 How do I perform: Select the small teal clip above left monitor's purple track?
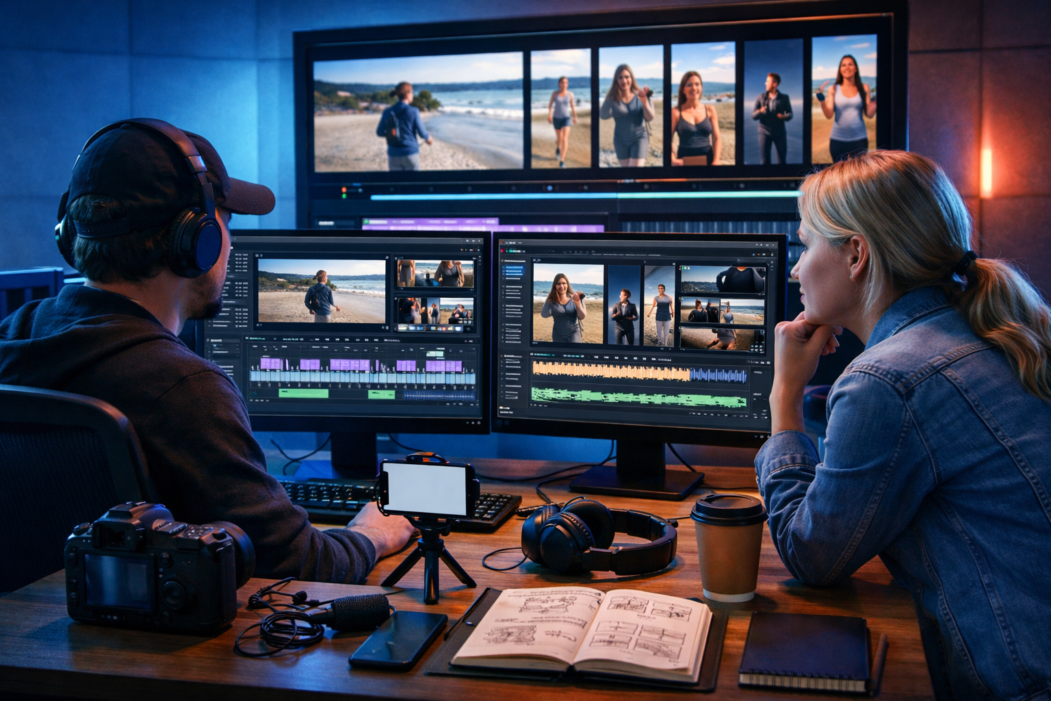pos(434,354)
